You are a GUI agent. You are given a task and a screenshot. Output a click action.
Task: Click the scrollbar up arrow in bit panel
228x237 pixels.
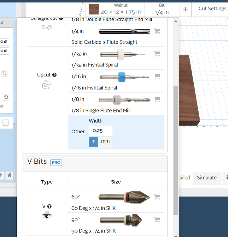(x=176, y=21)
